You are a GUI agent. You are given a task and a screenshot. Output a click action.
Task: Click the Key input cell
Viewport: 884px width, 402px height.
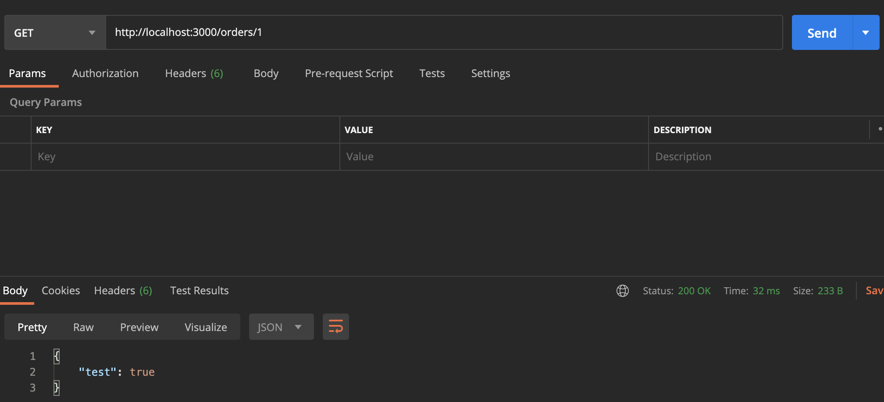(x=185, y=157)
